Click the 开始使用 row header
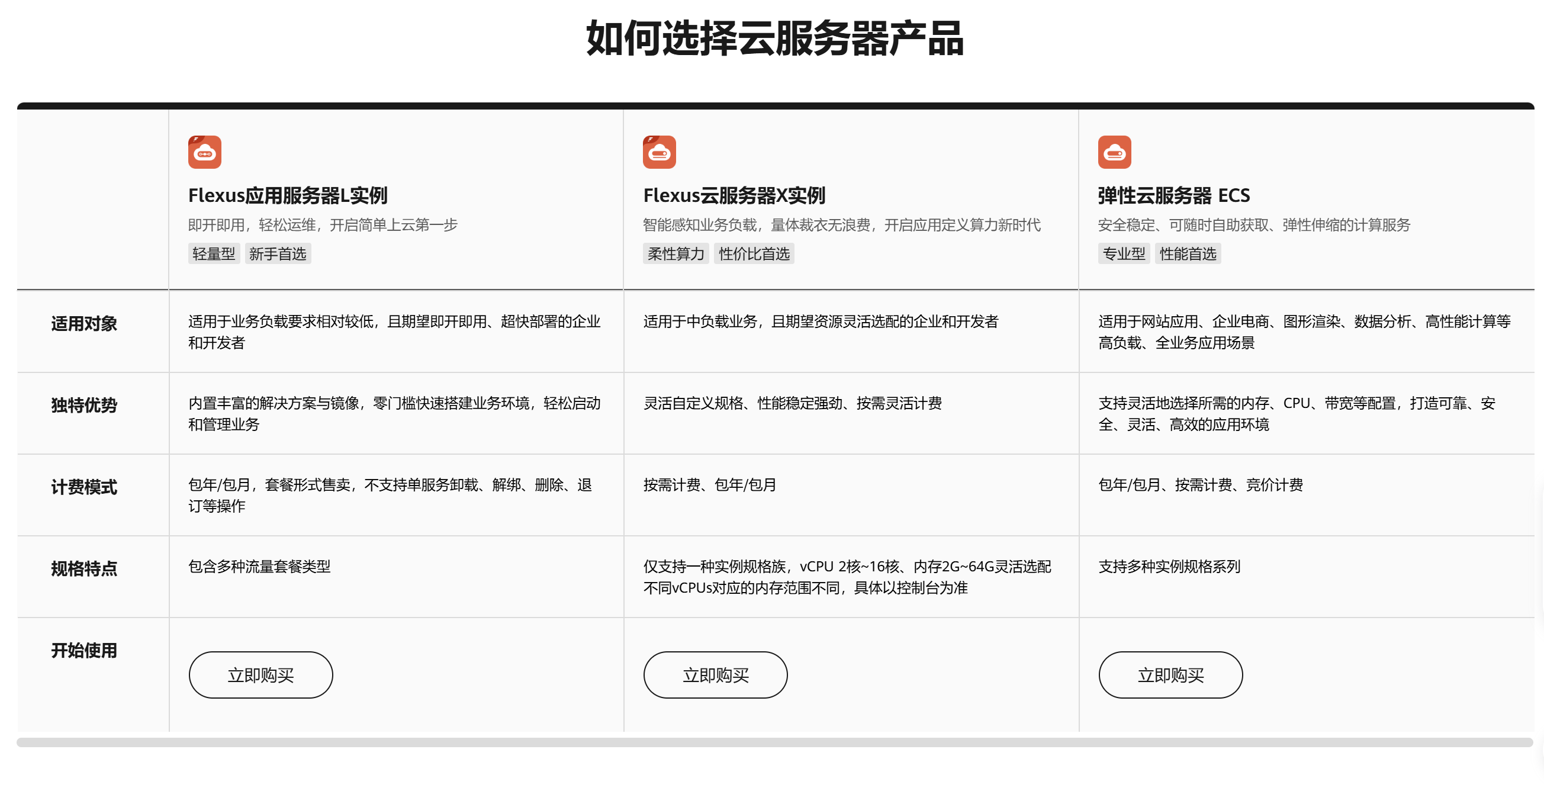The image size is (1544, 791). [x=84, y=651]
